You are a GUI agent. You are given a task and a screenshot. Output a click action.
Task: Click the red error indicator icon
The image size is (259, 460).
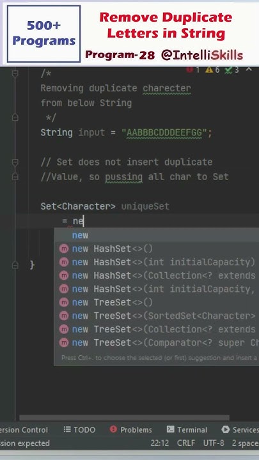[190, 70]
